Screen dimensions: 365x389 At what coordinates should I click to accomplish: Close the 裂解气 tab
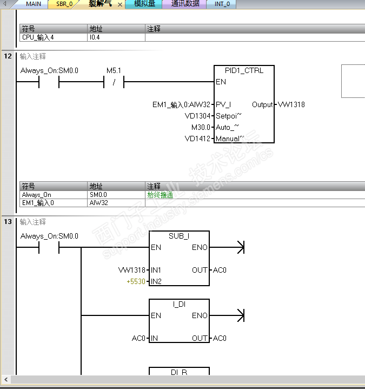pos(120,4)
